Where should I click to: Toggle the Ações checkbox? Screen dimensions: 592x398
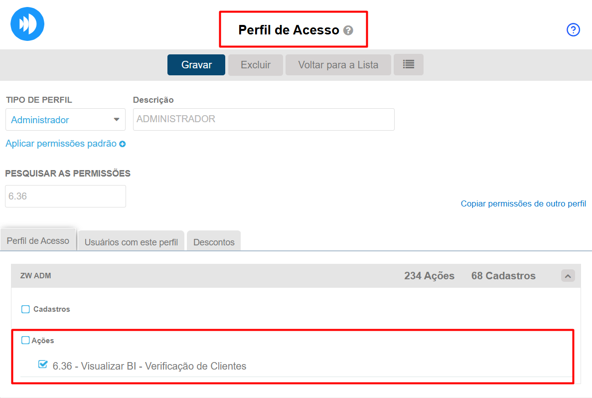(25, 340)
